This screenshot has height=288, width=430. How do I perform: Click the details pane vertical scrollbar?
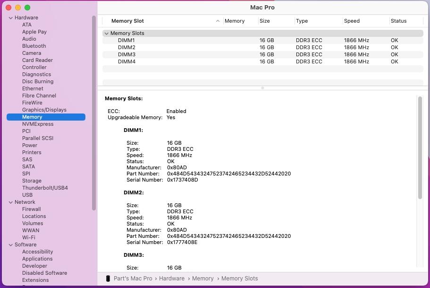(x=420, y=148)
